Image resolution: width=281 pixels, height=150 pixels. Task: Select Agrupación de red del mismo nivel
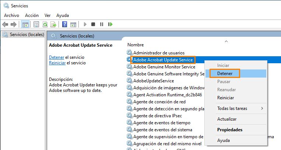point(167,143)
